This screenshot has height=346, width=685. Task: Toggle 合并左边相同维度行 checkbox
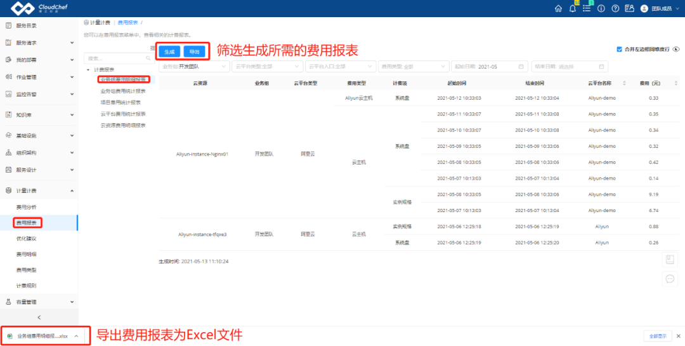(x=619, y=50)
